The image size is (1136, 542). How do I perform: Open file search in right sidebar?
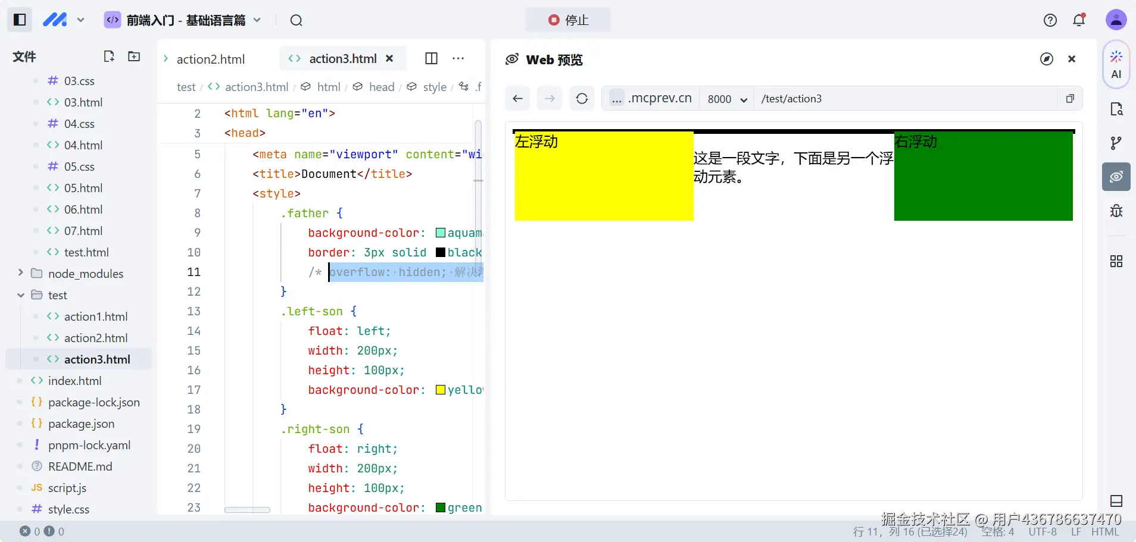pyautogui.click(x=1116, y=109)
